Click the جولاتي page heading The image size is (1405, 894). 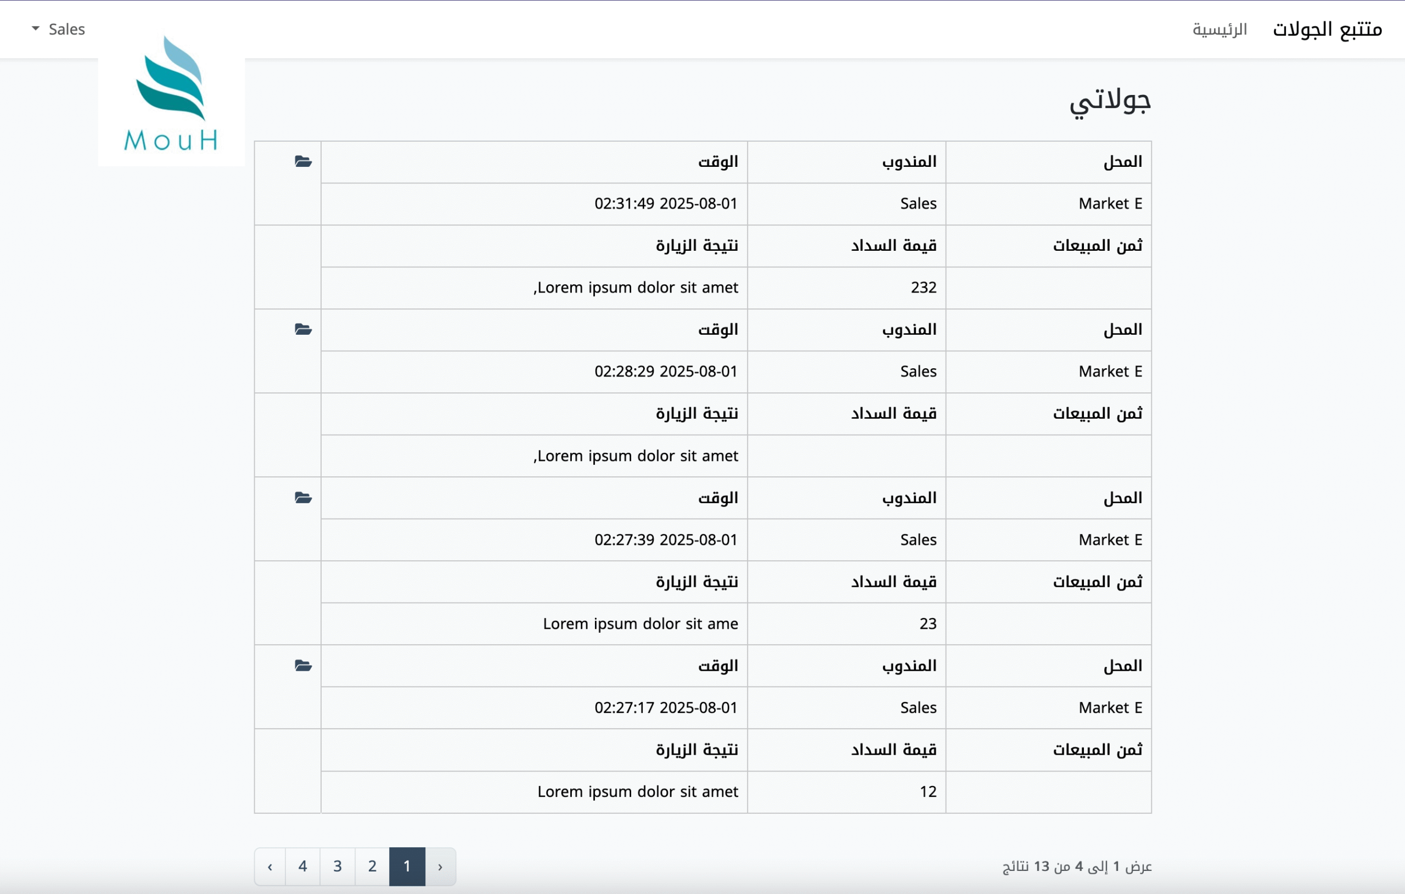point(1109,102)
